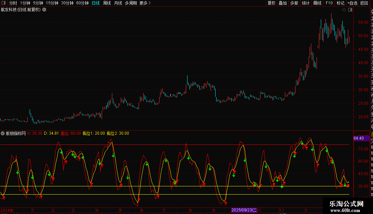
Task: Expand the 更多 periods menu
Action: coord(145,3)
